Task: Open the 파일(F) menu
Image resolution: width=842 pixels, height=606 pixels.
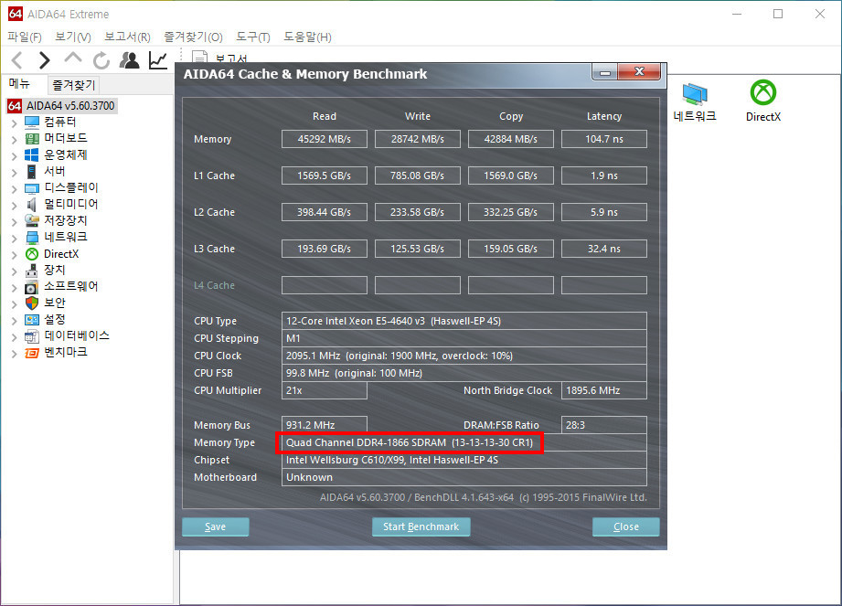Action: [x=24, y=37]
